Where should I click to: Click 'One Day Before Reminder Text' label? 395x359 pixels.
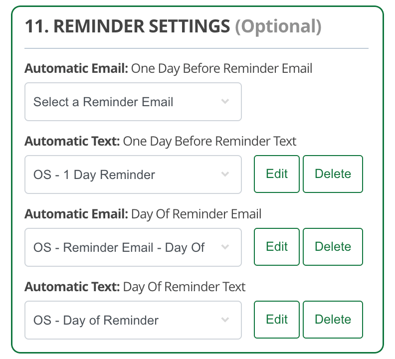(x=209, y=141)
